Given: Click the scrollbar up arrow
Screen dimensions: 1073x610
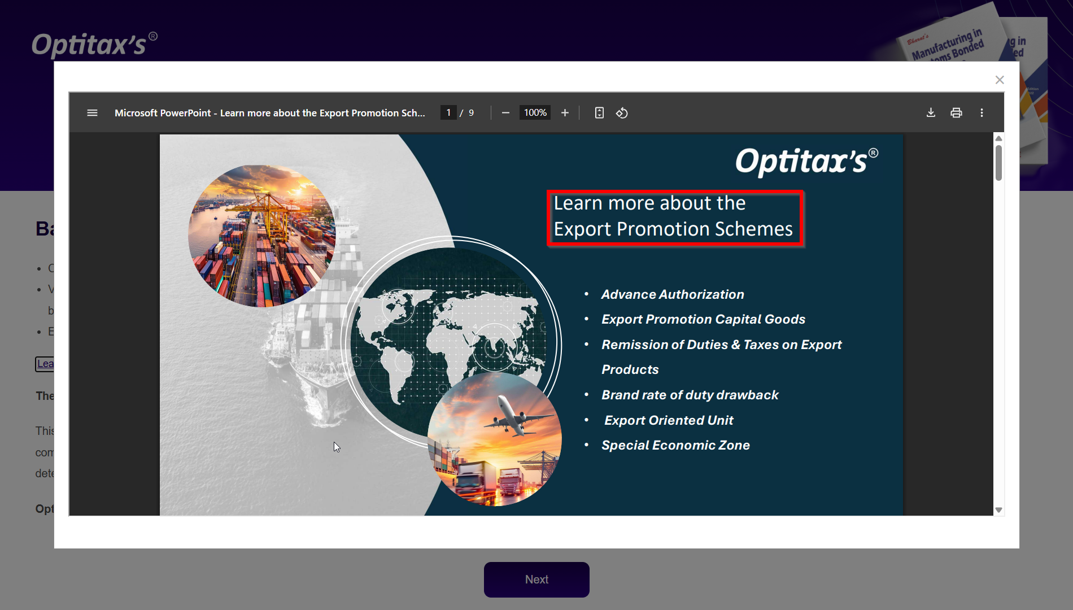Looking at the screenshot, I should (998, 138).
